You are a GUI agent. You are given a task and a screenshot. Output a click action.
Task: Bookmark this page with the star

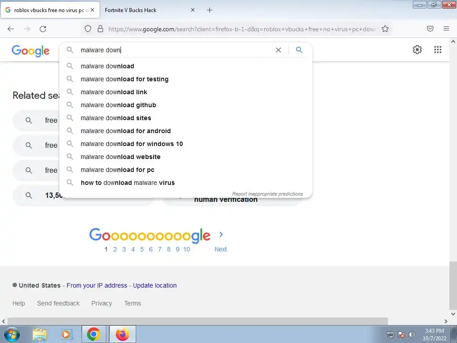pyautogui.click(x=385, y=29)
